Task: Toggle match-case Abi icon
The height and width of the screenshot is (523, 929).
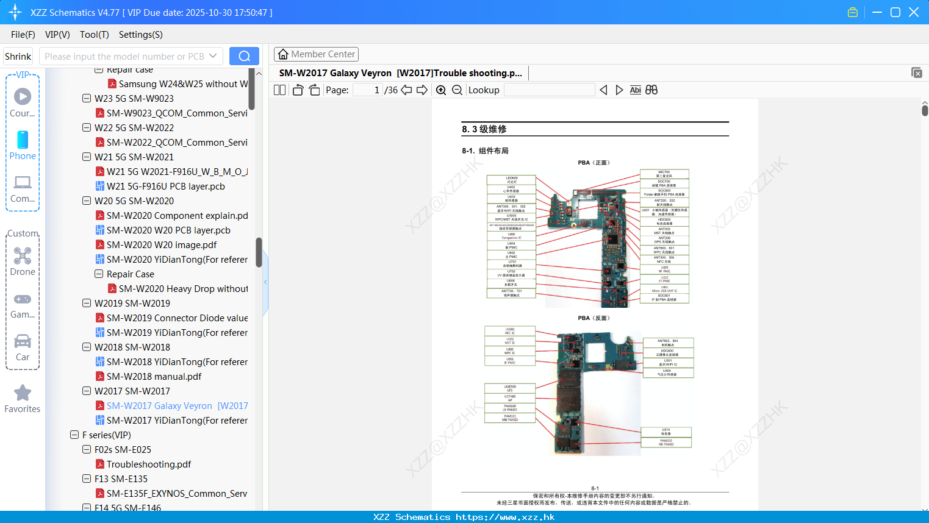Action: coord(635,90)
